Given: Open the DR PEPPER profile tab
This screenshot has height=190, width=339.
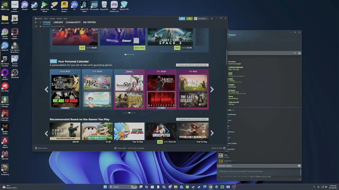Looking at the screenshot, I should [x=90, y=22].
